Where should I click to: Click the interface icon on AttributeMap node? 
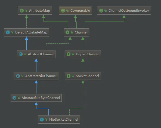click(x=22, y=11)
